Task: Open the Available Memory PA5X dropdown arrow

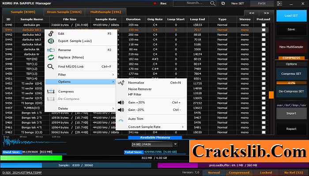Action: [175, 144]
